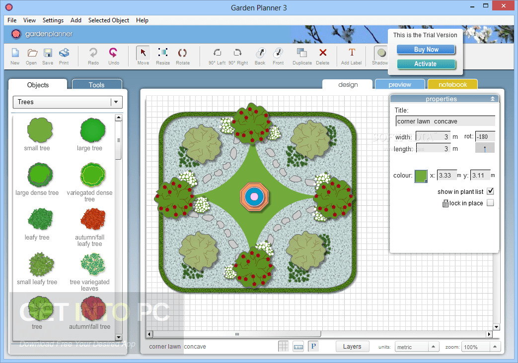This screenshot has height=363, width=518.
Task: Uncheck show in plant list
Action: 490,191
